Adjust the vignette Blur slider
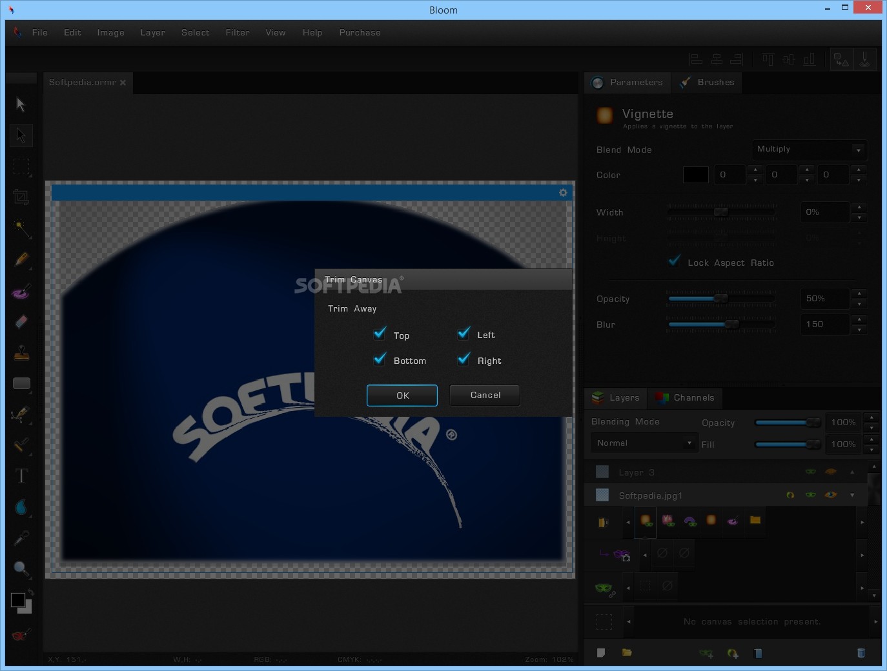887x671 pixels. (x=721, y=325)
